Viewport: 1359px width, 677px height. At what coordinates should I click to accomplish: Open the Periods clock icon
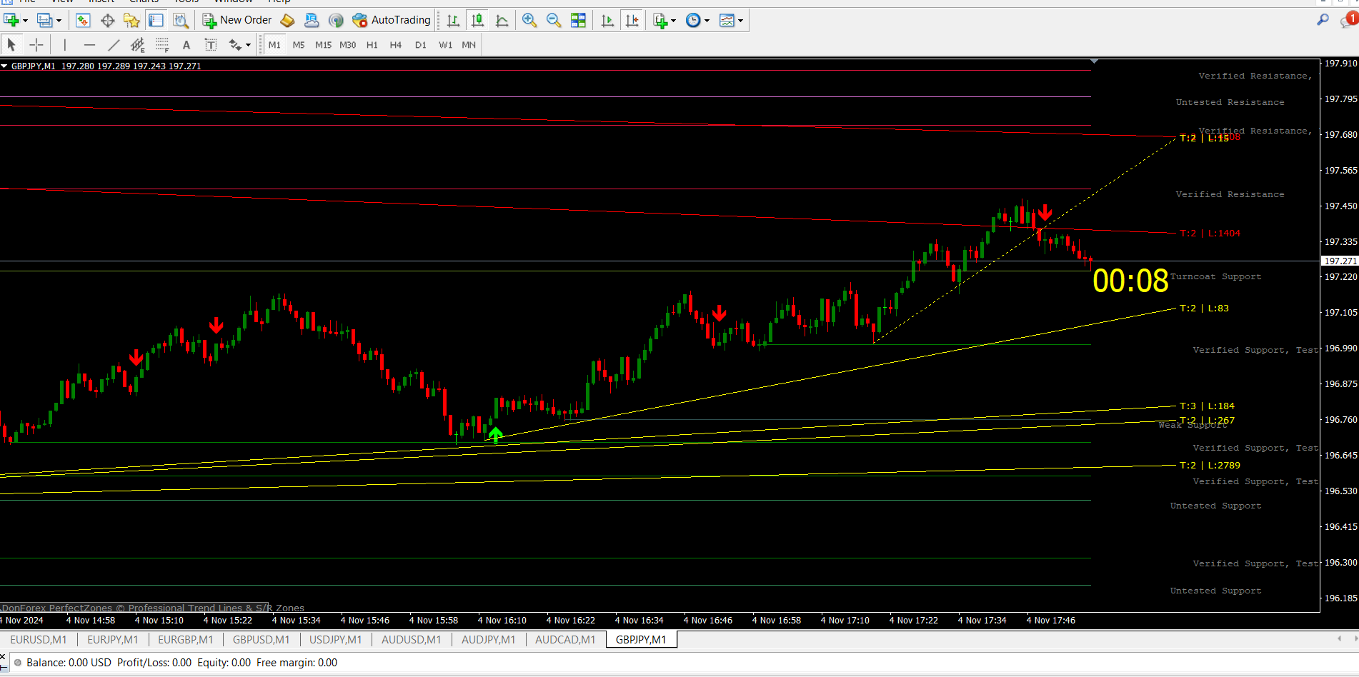click(693, 20)
